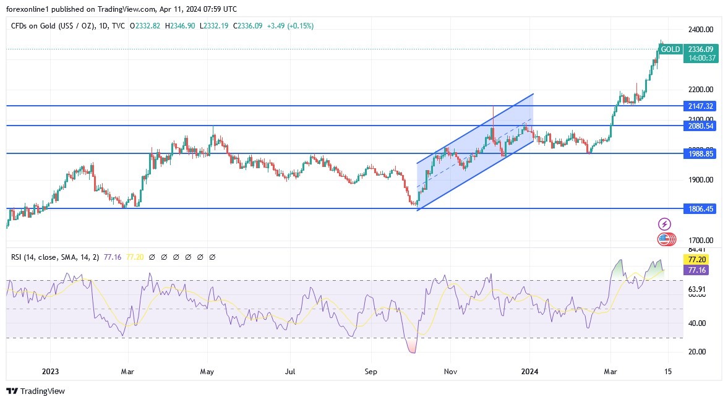Select the 2024 label on the time axis
Screen dimensions: 728x402
(x=529, y=372)
